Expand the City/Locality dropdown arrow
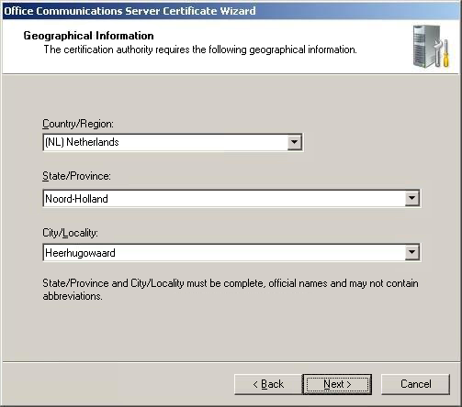Viewport: 462px width, 407px height. click(x=411, y=252)
